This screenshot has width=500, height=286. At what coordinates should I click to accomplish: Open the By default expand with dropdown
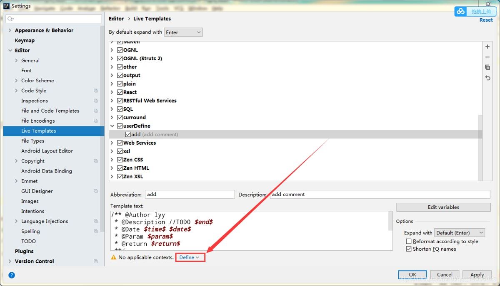(x=183, y=32)
